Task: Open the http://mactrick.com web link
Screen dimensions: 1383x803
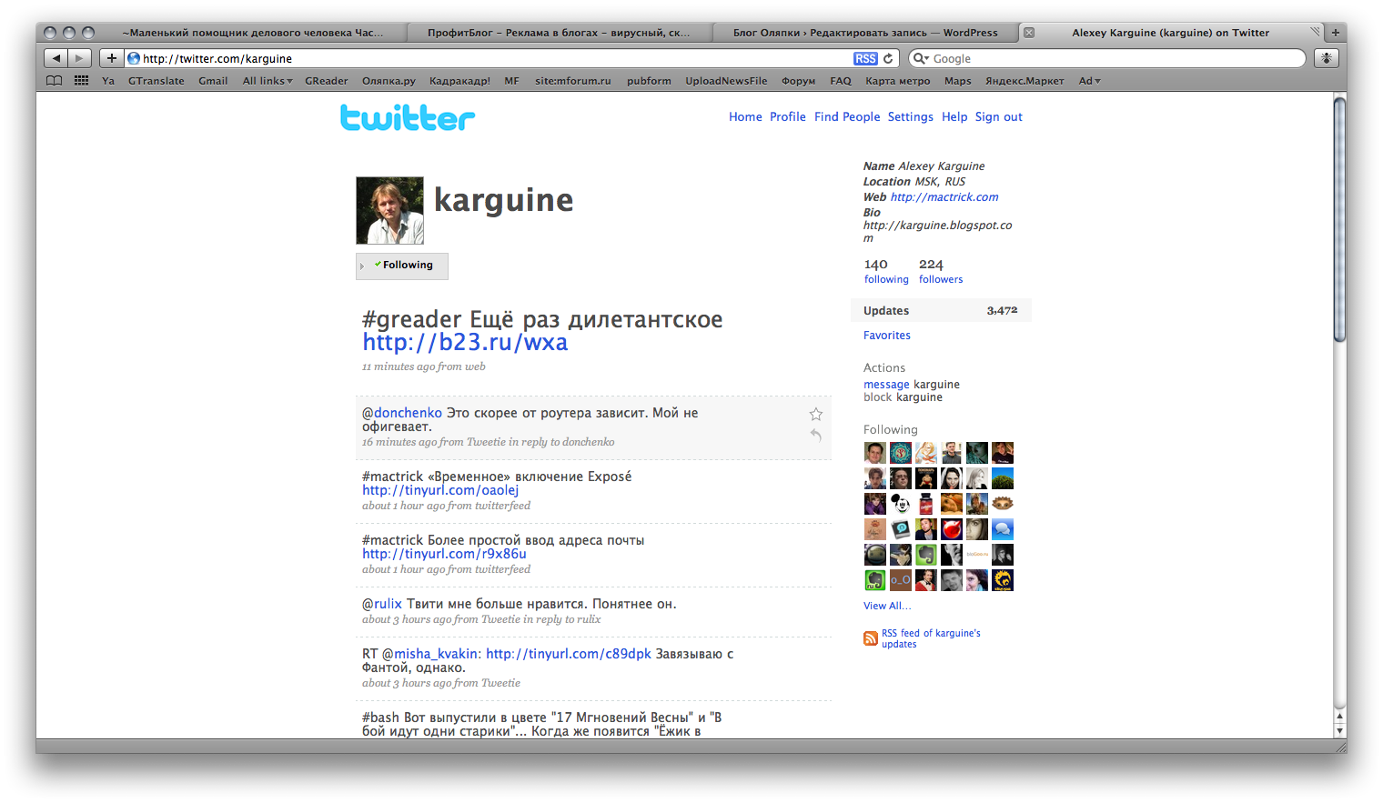Action: point(944,197)
